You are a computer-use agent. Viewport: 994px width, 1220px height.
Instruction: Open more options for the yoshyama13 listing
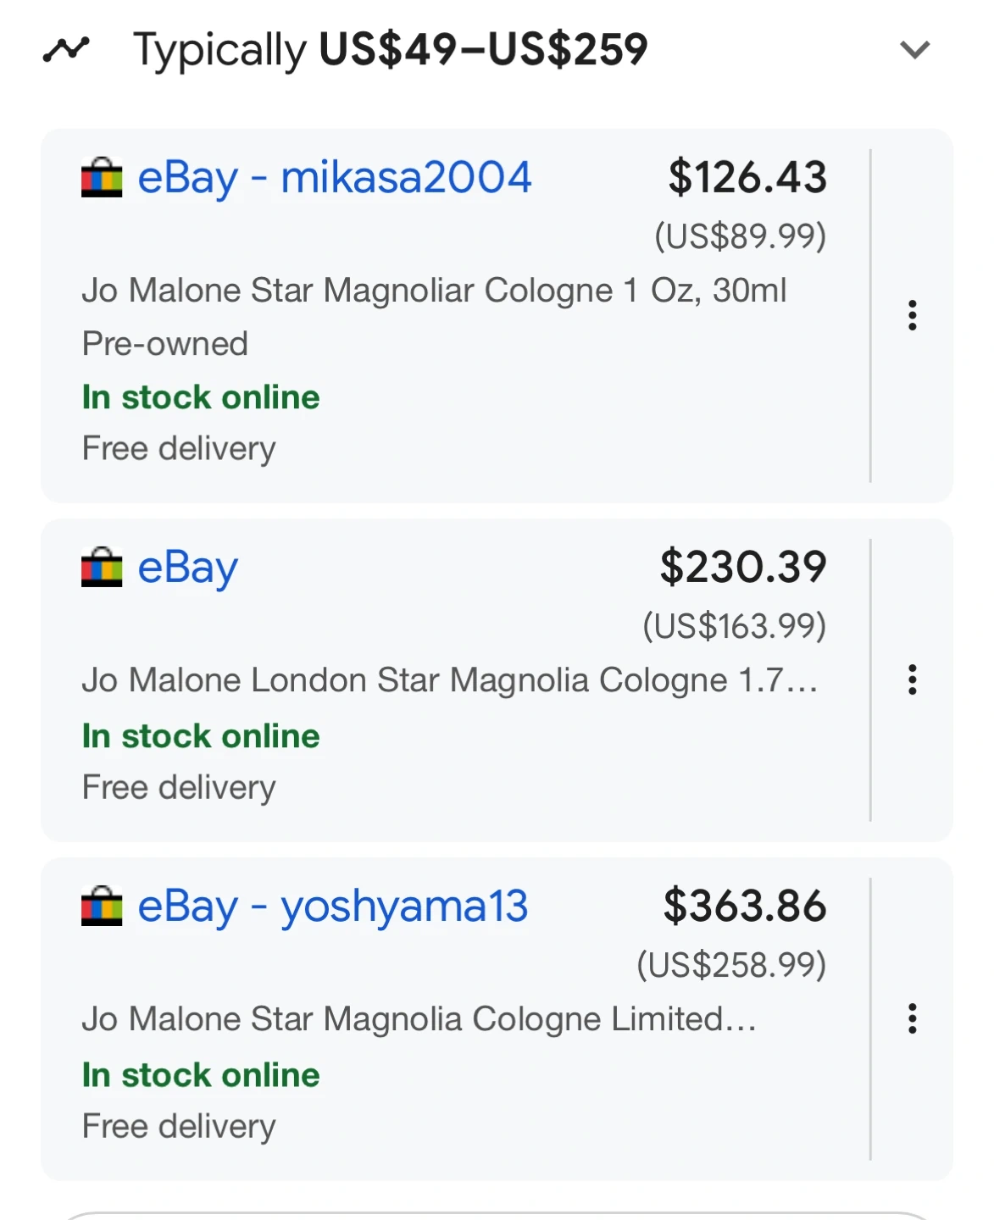912,1018
